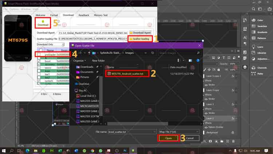Click Cancel in the scatter file dialog

[x=190, y=138]
